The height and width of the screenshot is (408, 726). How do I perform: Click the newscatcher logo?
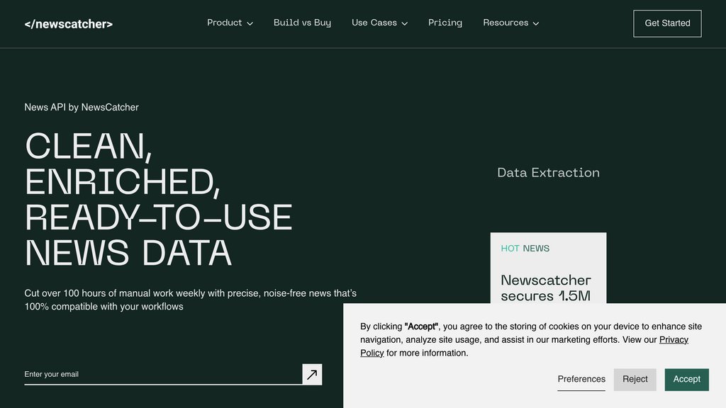[69, 24]
